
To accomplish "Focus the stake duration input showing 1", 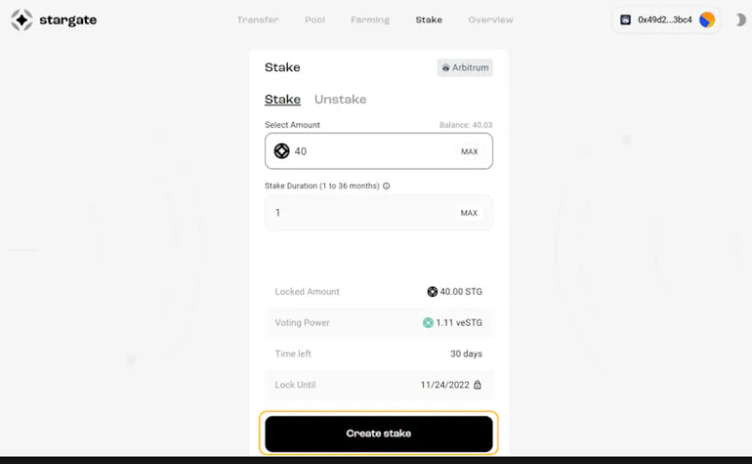I will coord(360,213).
